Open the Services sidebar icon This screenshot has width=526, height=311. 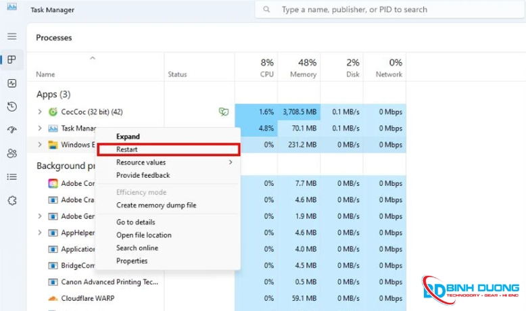coord(12,201)
